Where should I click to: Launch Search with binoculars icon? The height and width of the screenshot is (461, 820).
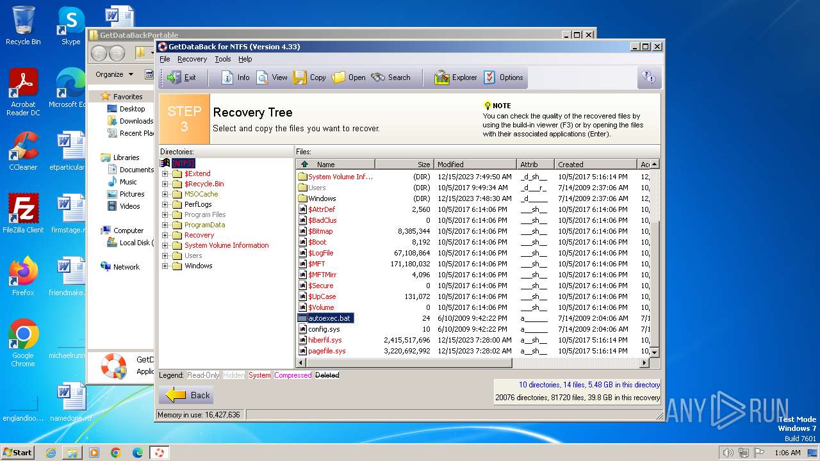(391, 77)
